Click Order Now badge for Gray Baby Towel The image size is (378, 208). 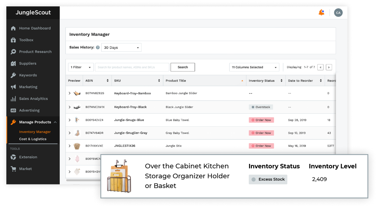click(x=261, y=133)
